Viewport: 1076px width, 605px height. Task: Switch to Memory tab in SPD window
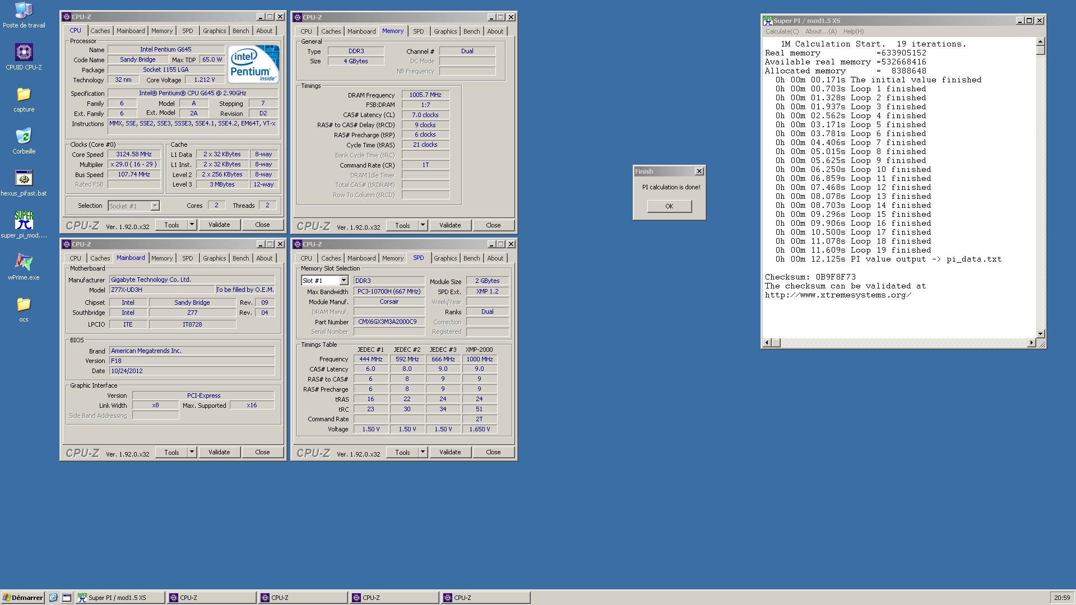point(393,258)
